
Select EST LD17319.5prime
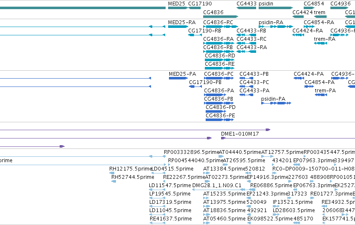157,207
